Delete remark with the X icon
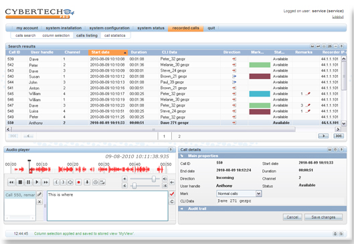This screenshot has width=354, height=244. point(39,202)
